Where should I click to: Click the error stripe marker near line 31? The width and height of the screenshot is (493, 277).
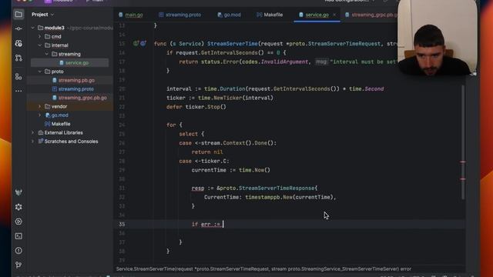pyautogui.click(x=463, y=179)
